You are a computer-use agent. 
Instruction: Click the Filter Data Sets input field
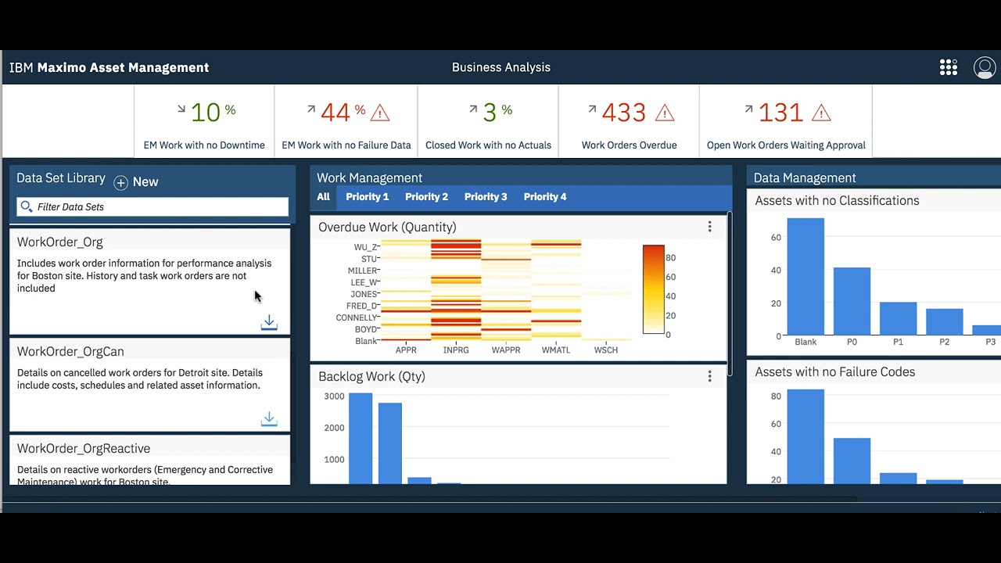[152, 206]
